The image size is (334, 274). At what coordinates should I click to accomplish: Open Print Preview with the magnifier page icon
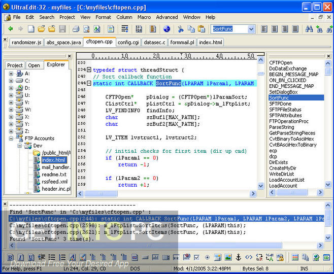tap(86, 29)
